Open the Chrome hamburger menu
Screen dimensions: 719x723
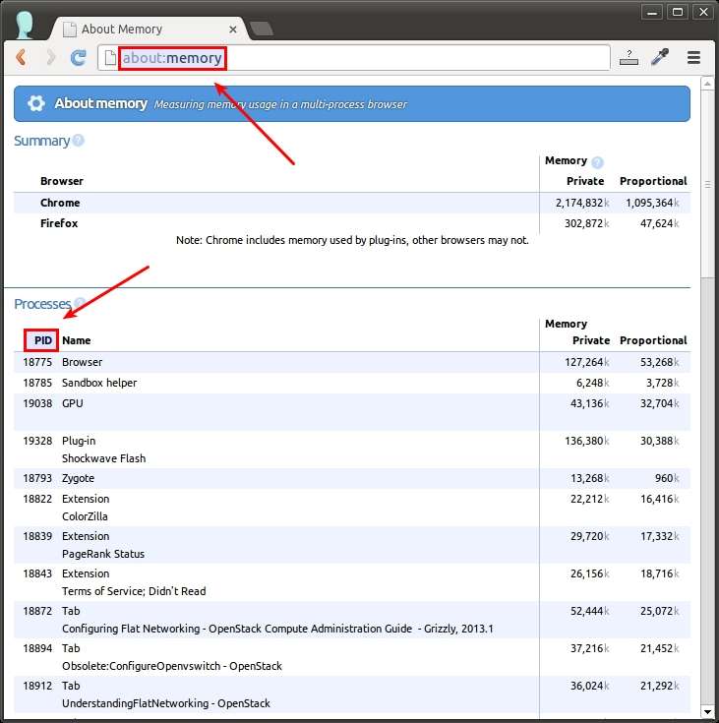click(x=693, y=58)
